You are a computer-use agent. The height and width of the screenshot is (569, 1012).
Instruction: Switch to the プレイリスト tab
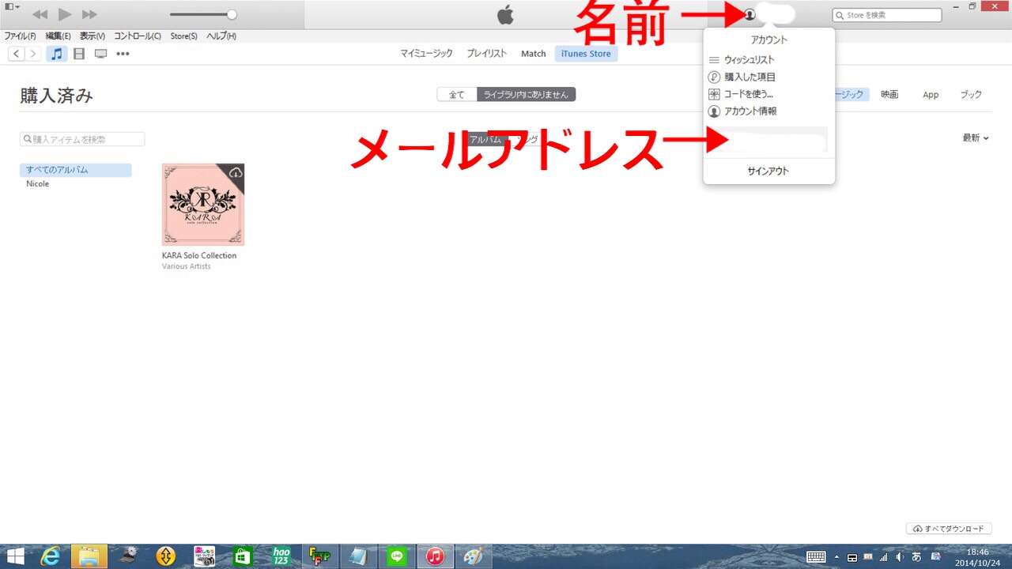pos(486,54)
